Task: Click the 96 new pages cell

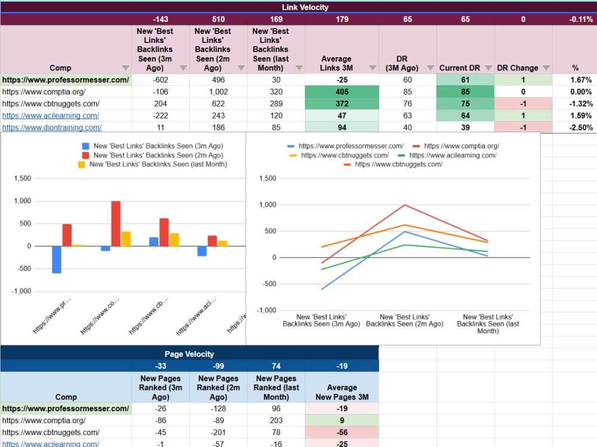Action: (x=276, y=409)
